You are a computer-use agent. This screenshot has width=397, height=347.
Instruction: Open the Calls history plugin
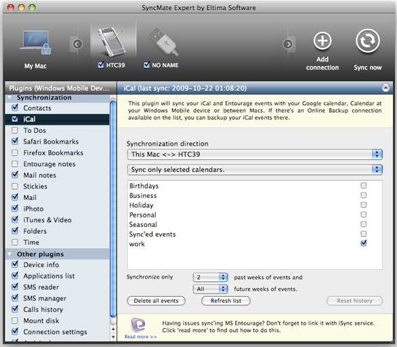[57, 309]
